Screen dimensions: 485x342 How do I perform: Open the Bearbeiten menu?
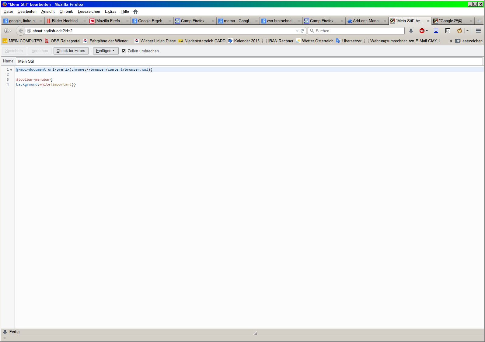point(27,12)
